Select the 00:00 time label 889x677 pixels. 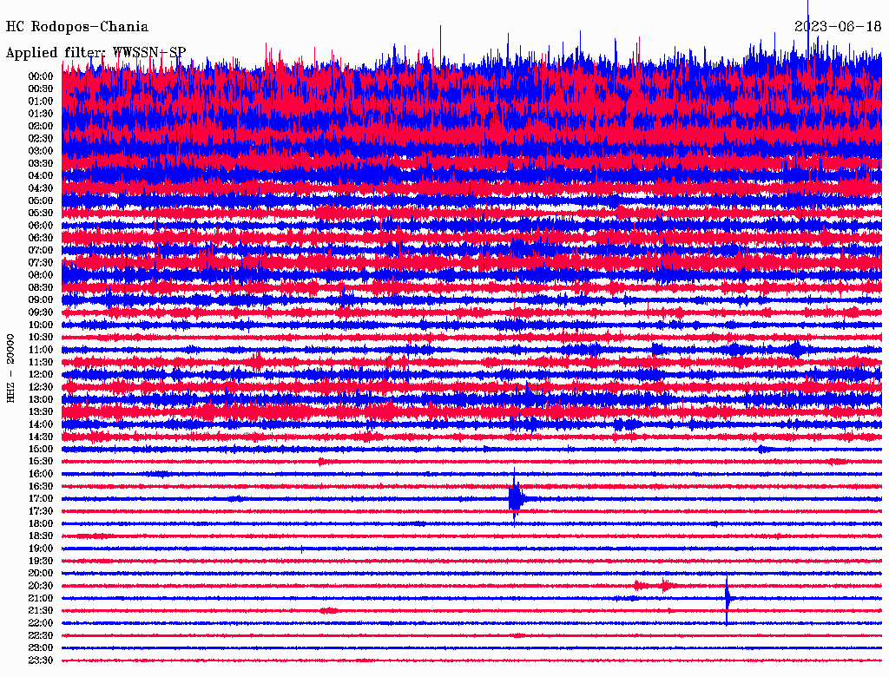(x=41, y=76)
